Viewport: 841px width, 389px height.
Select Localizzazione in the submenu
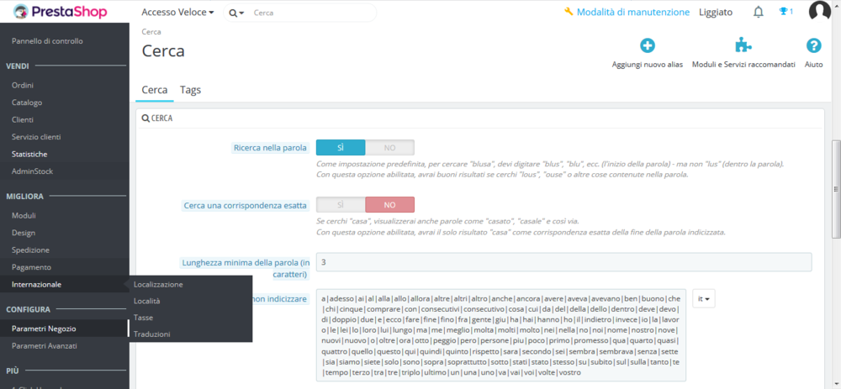(158, 284)
